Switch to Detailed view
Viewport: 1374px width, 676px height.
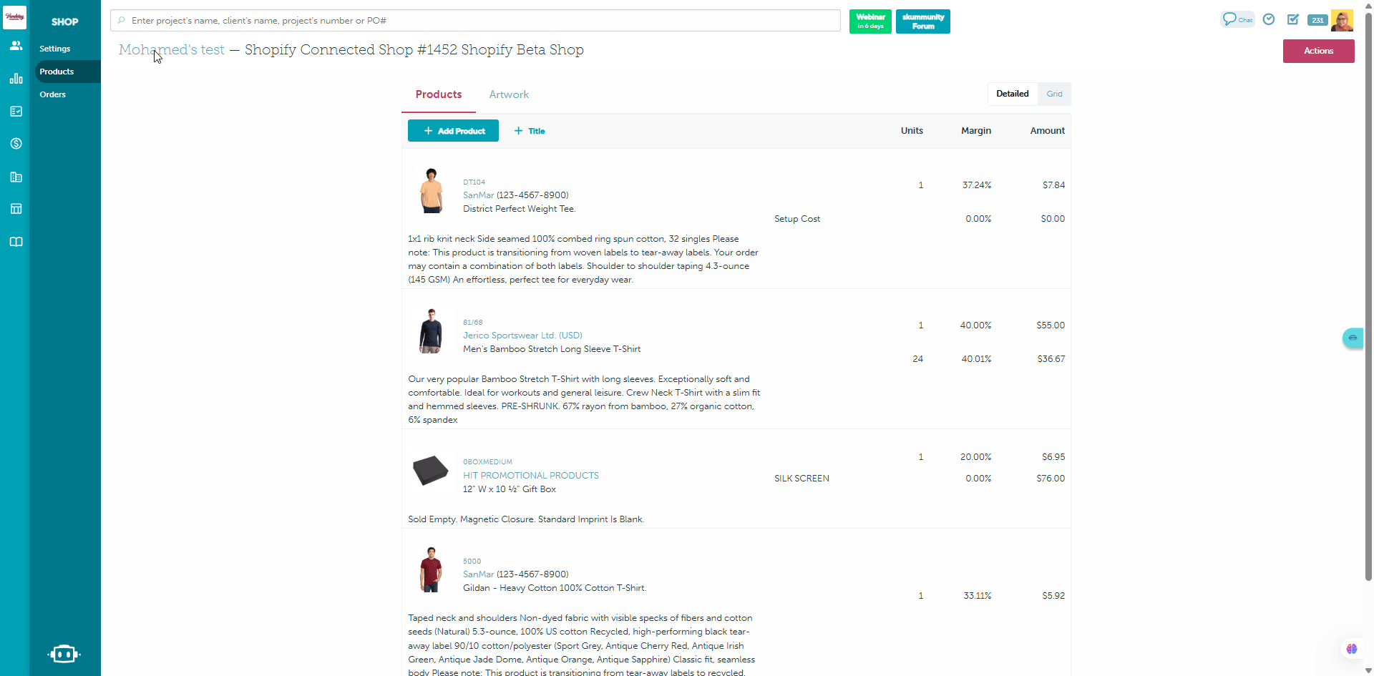pos(1012,94)
